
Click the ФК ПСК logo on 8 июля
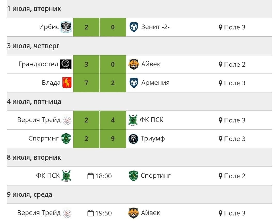[66, 176]
